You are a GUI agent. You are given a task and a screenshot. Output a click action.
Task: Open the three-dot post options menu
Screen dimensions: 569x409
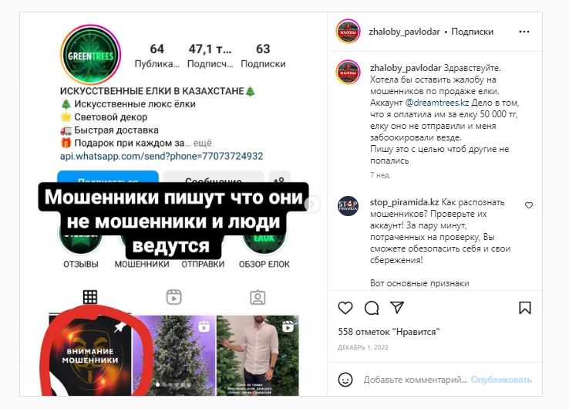524,32
